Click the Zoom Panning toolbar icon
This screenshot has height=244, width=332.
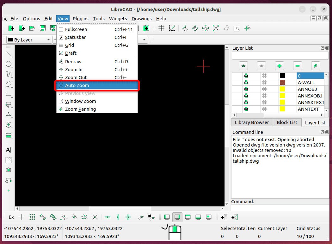tap(247, 28)
